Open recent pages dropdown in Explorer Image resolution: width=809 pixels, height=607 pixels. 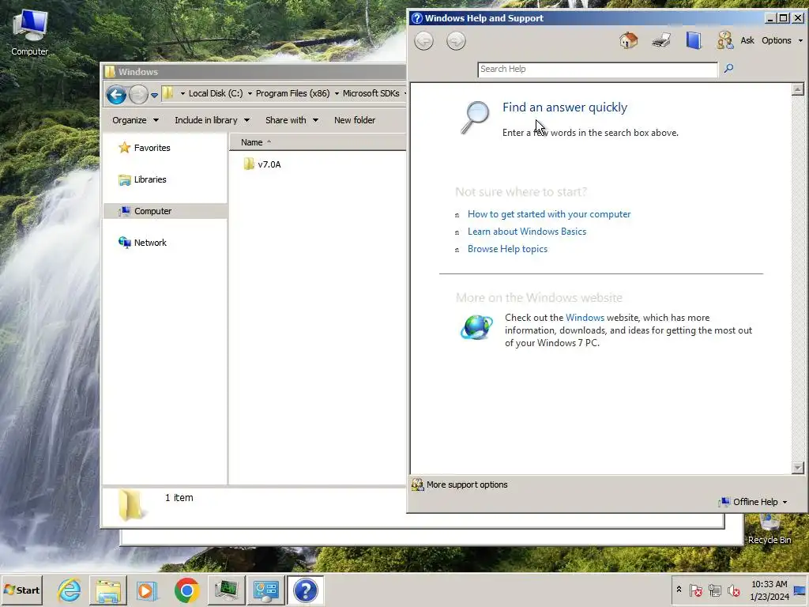154,95
